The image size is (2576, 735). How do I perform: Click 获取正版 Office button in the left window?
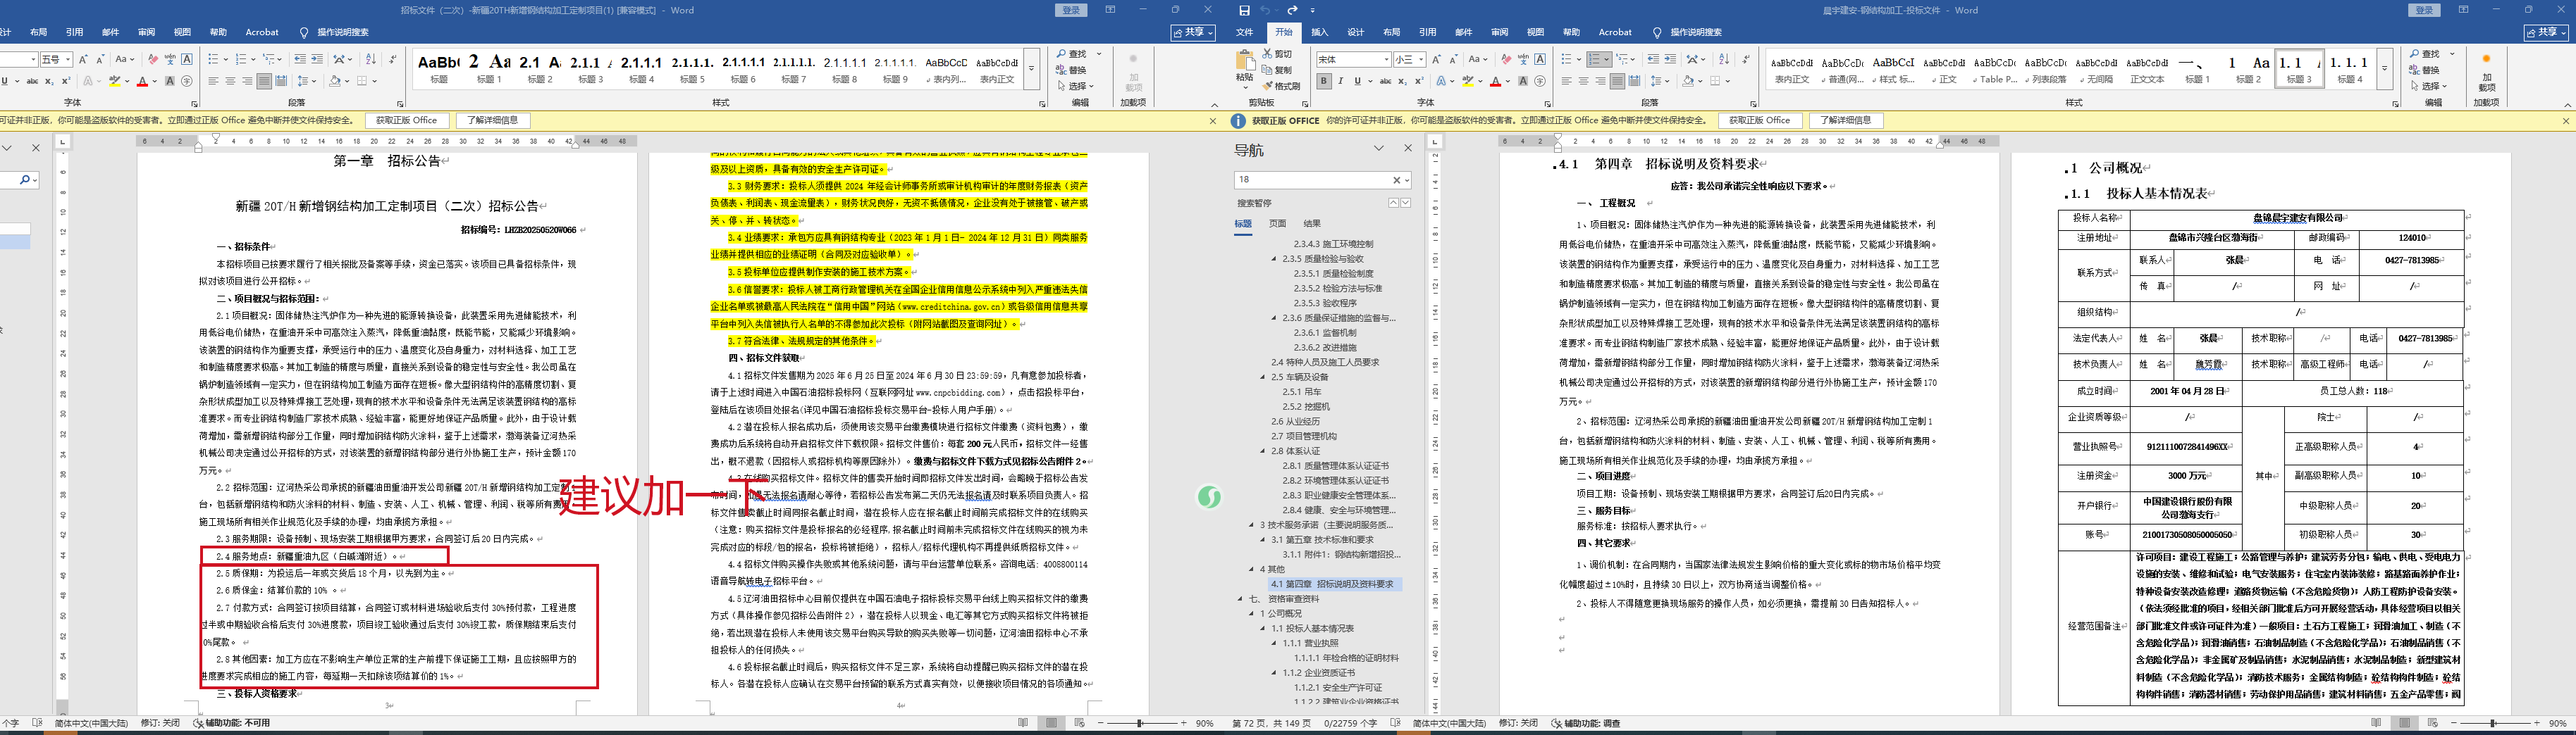(x=406, y=121)
